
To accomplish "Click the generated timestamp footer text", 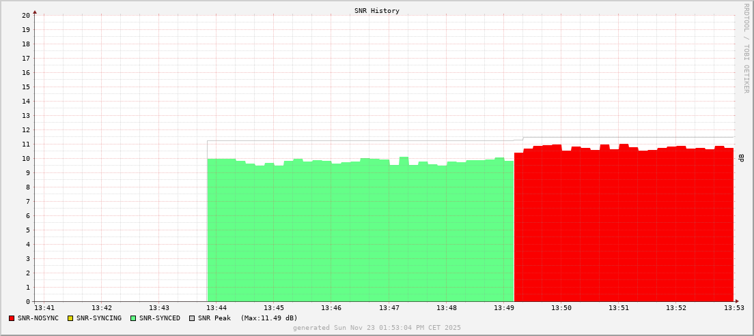I will click(377, 328).
